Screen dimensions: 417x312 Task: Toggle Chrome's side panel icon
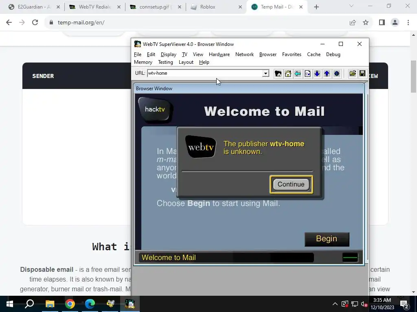pos(382,23)
